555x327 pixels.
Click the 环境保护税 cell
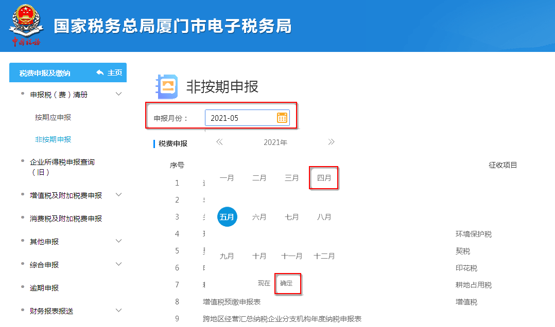coord(474,234)
